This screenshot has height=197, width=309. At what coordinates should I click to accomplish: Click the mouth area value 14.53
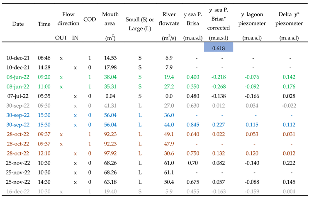coord(110,58)
